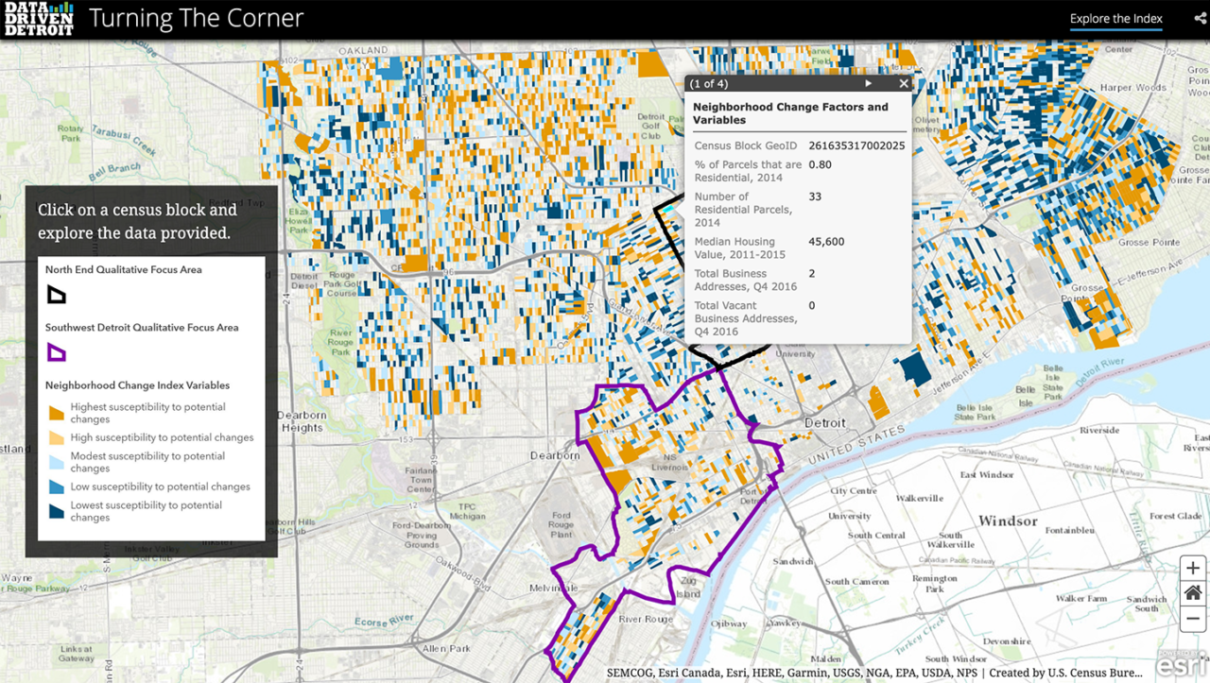The width and height of the screenshot is (1210, 683).
Task: Open the share icon in the top bar
Action: (1200, 18)
